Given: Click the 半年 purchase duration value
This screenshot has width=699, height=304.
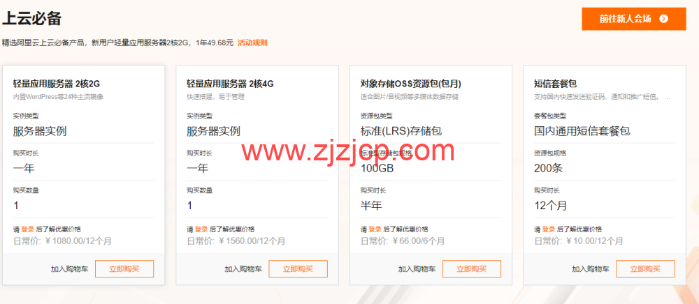Looking at the screenshot, I should (371, 206).
